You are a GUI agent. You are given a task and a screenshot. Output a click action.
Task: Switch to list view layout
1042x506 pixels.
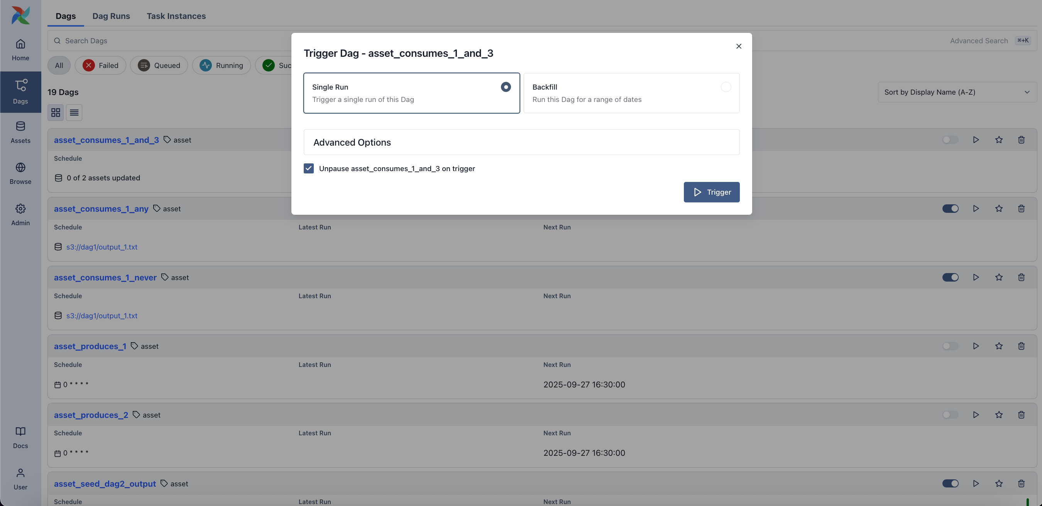point(74,112)
